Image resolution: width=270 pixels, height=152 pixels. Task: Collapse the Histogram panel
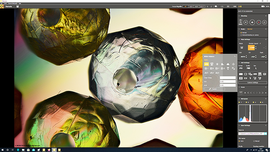[x=239, y=99]
